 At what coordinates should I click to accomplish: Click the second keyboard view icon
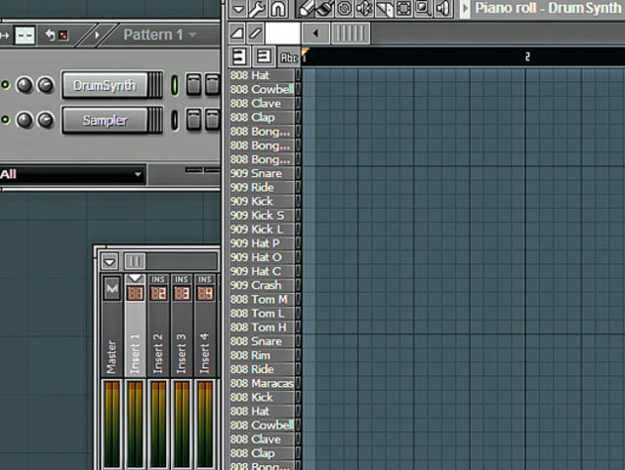[264, 57]
